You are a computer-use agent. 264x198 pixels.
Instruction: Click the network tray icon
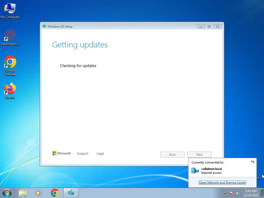pos(225,193)
